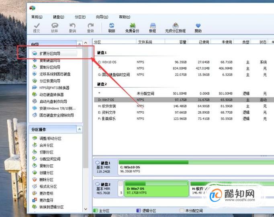The height and width of the screenshot is (217, 274).
Task: Select 创建分区 operation
Action: coord(43,173)
